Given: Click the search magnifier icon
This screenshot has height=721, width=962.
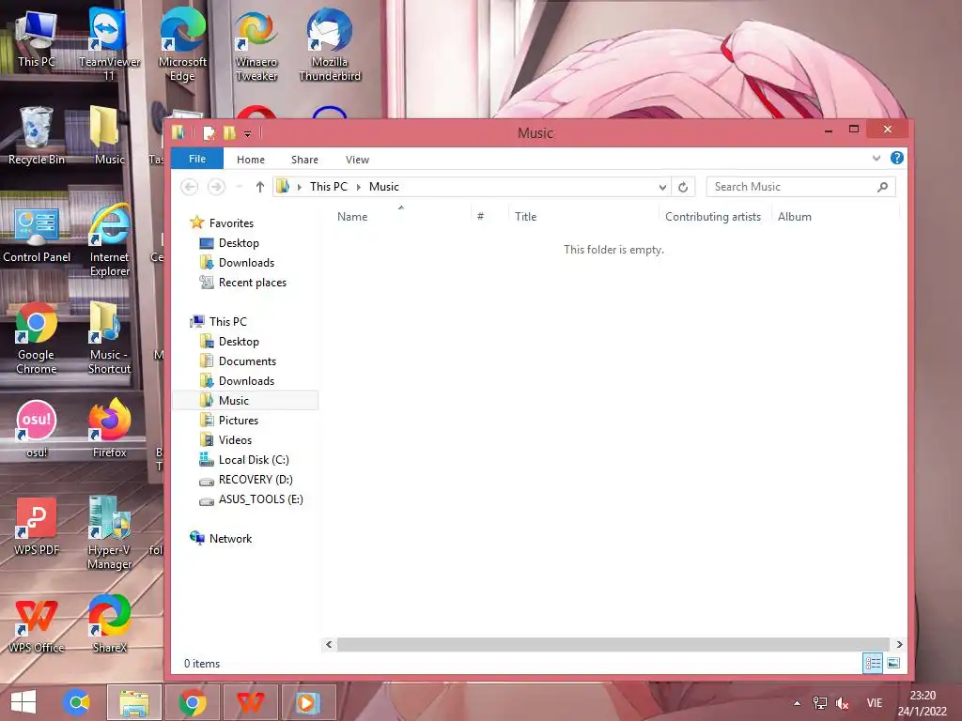Looking at the screenshot, I should click(x=882, y=187).
